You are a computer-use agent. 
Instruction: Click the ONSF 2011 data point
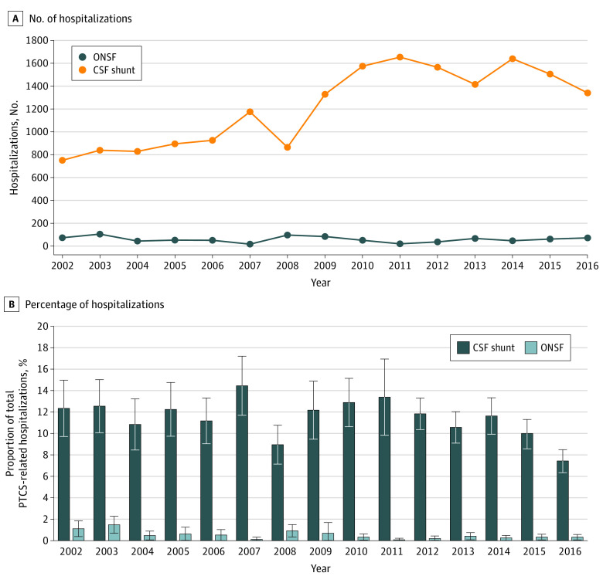click(x=400, y=243)
